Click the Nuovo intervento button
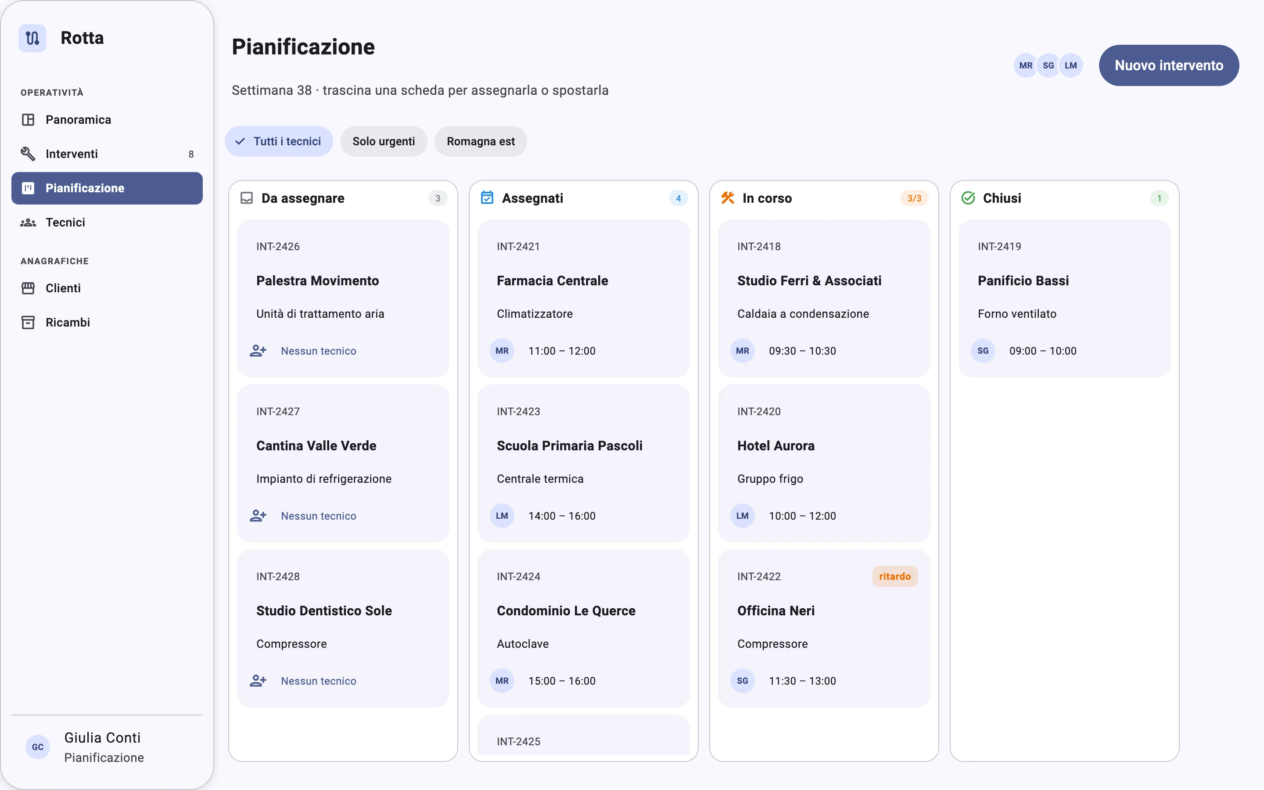The width and height of the screenshot is (1264, 790). pos(1169,66)
